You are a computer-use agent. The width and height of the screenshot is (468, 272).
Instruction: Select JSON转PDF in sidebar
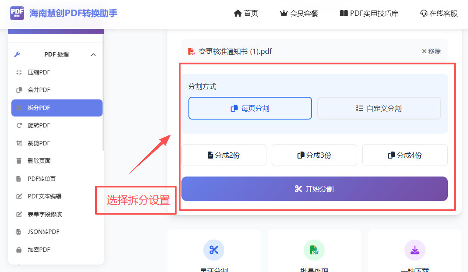point(57,232)
